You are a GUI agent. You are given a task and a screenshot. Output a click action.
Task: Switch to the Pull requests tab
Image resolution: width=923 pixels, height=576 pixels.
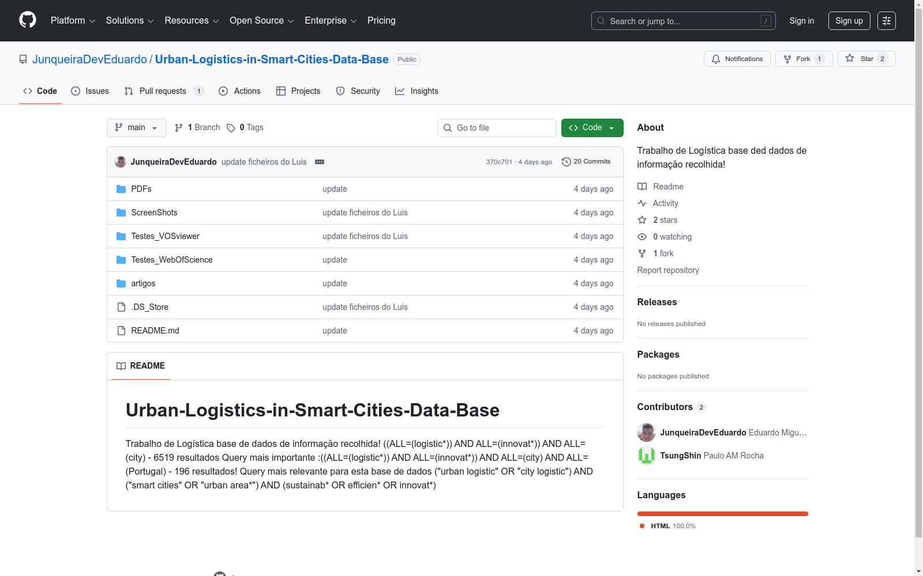click(x=164, y=91)
